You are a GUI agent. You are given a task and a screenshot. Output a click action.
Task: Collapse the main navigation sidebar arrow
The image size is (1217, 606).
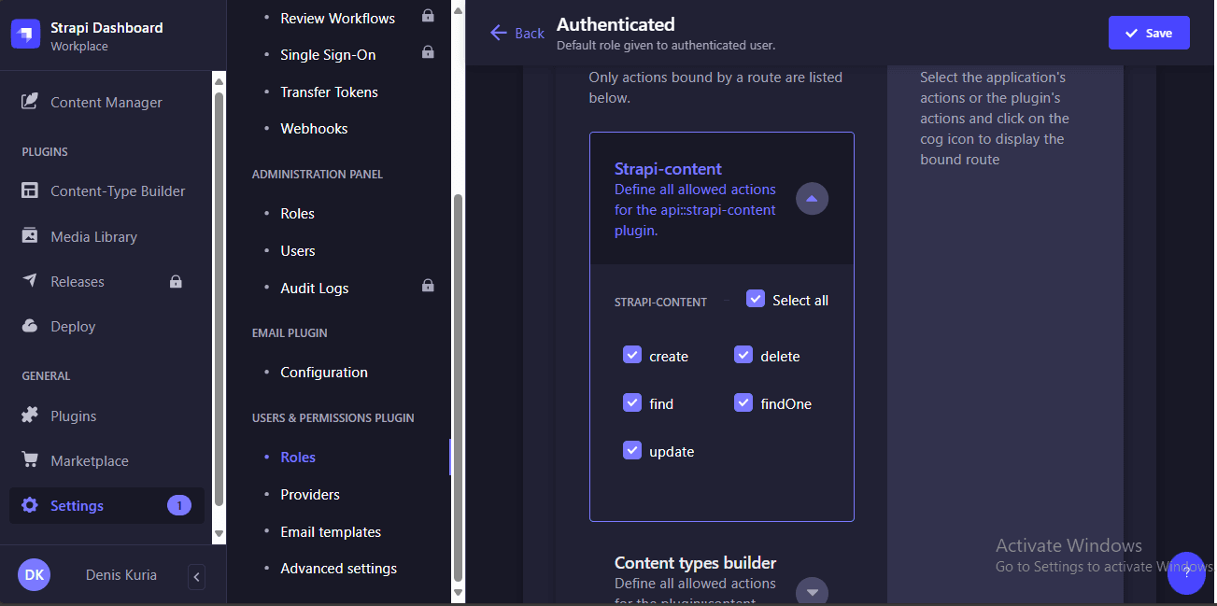point(196,577)
